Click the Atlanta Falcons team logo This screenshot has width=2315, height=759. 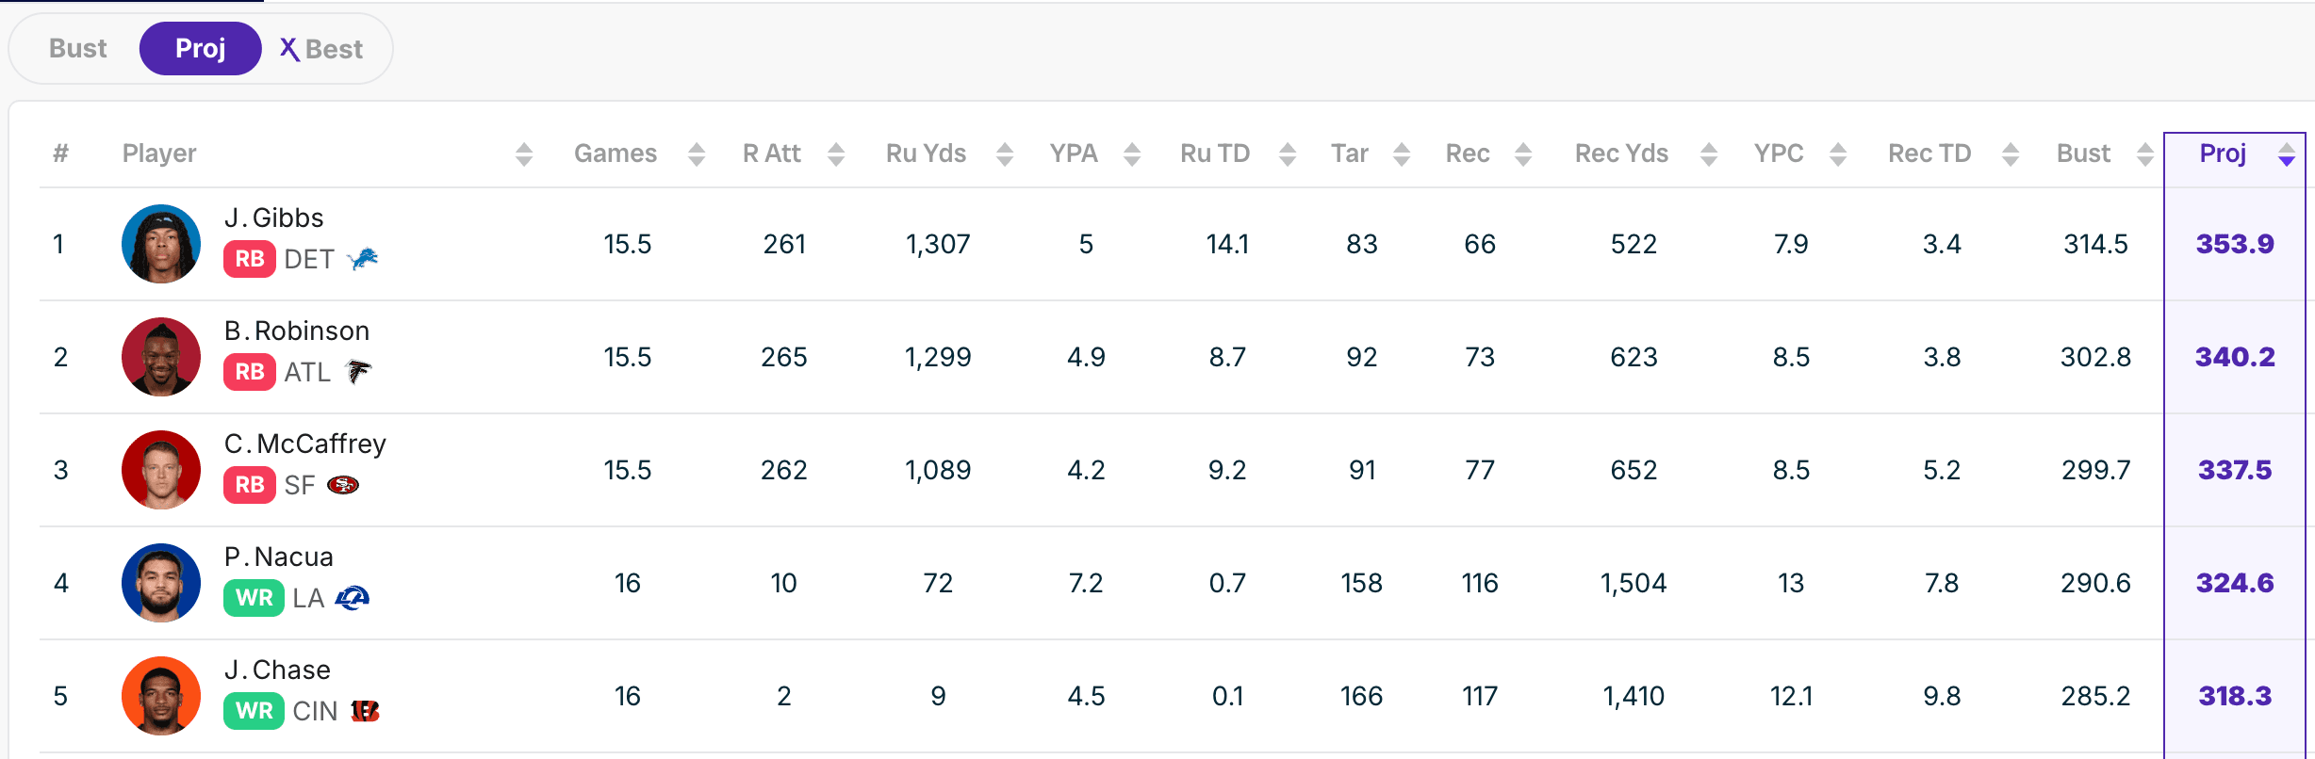click(358, 371)
